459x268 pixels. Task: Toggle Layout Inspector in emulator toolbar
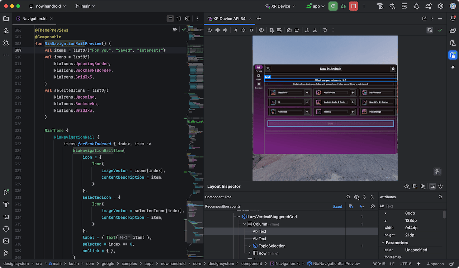pyautogui.click(x=430, y=30)
